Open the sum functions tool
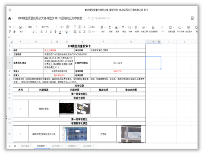The width and height of the screenshot is (204, 155). point(110,29)
